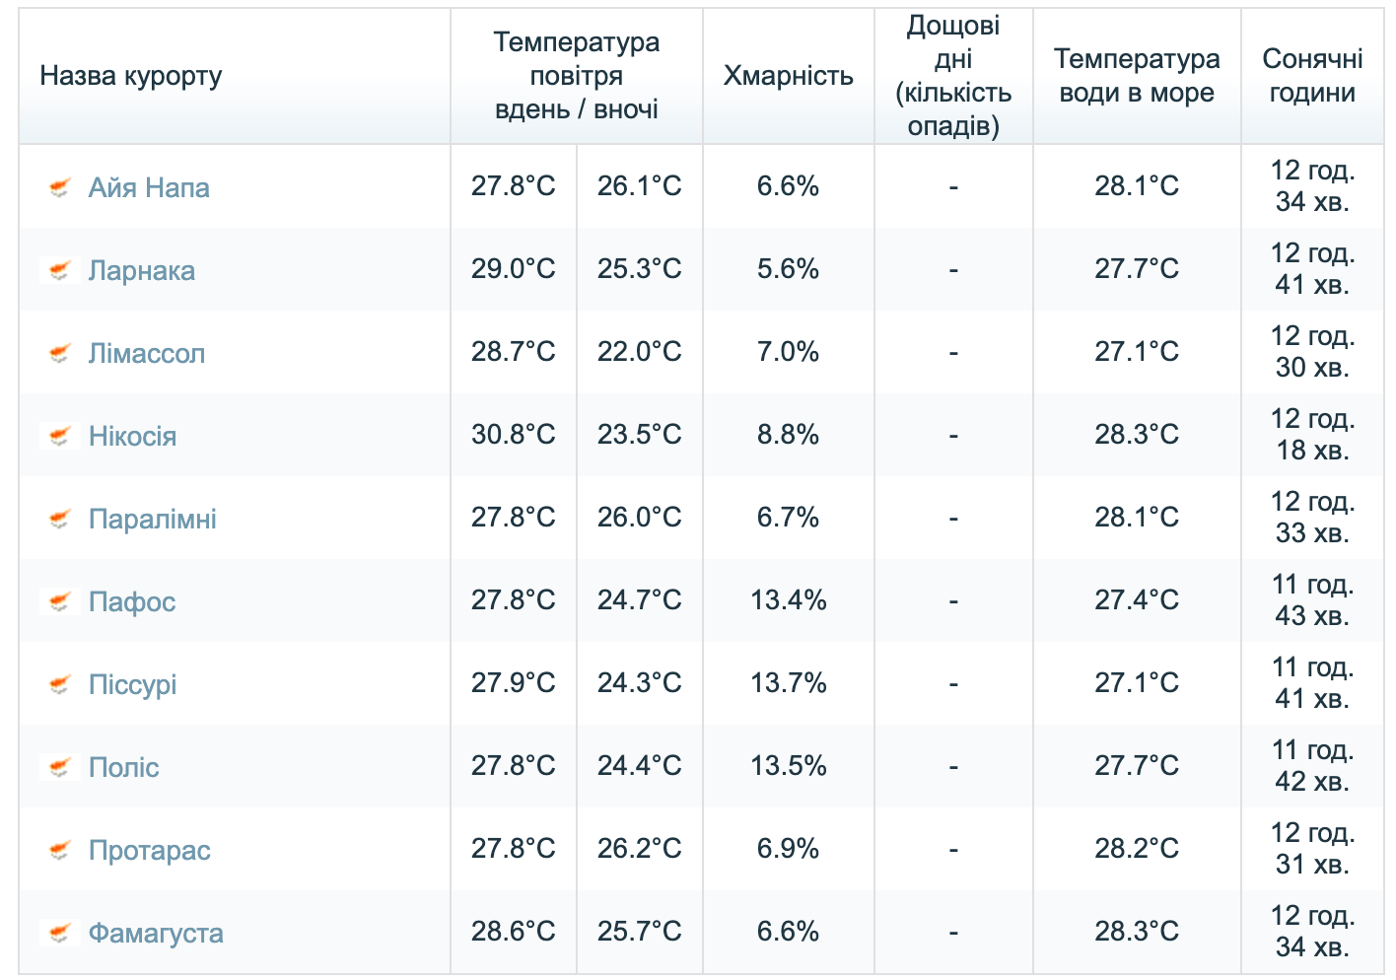The width and height of the screenshot is (1396, 980).
Task: Follow the Лімассол resort link
Action: (147, 353)
